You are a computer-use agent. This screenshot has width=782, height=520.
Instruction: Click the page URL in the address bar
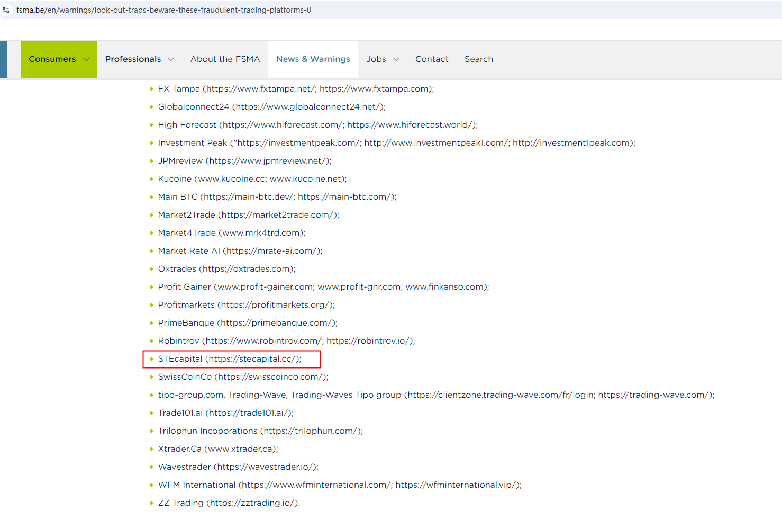pos(163,10)
